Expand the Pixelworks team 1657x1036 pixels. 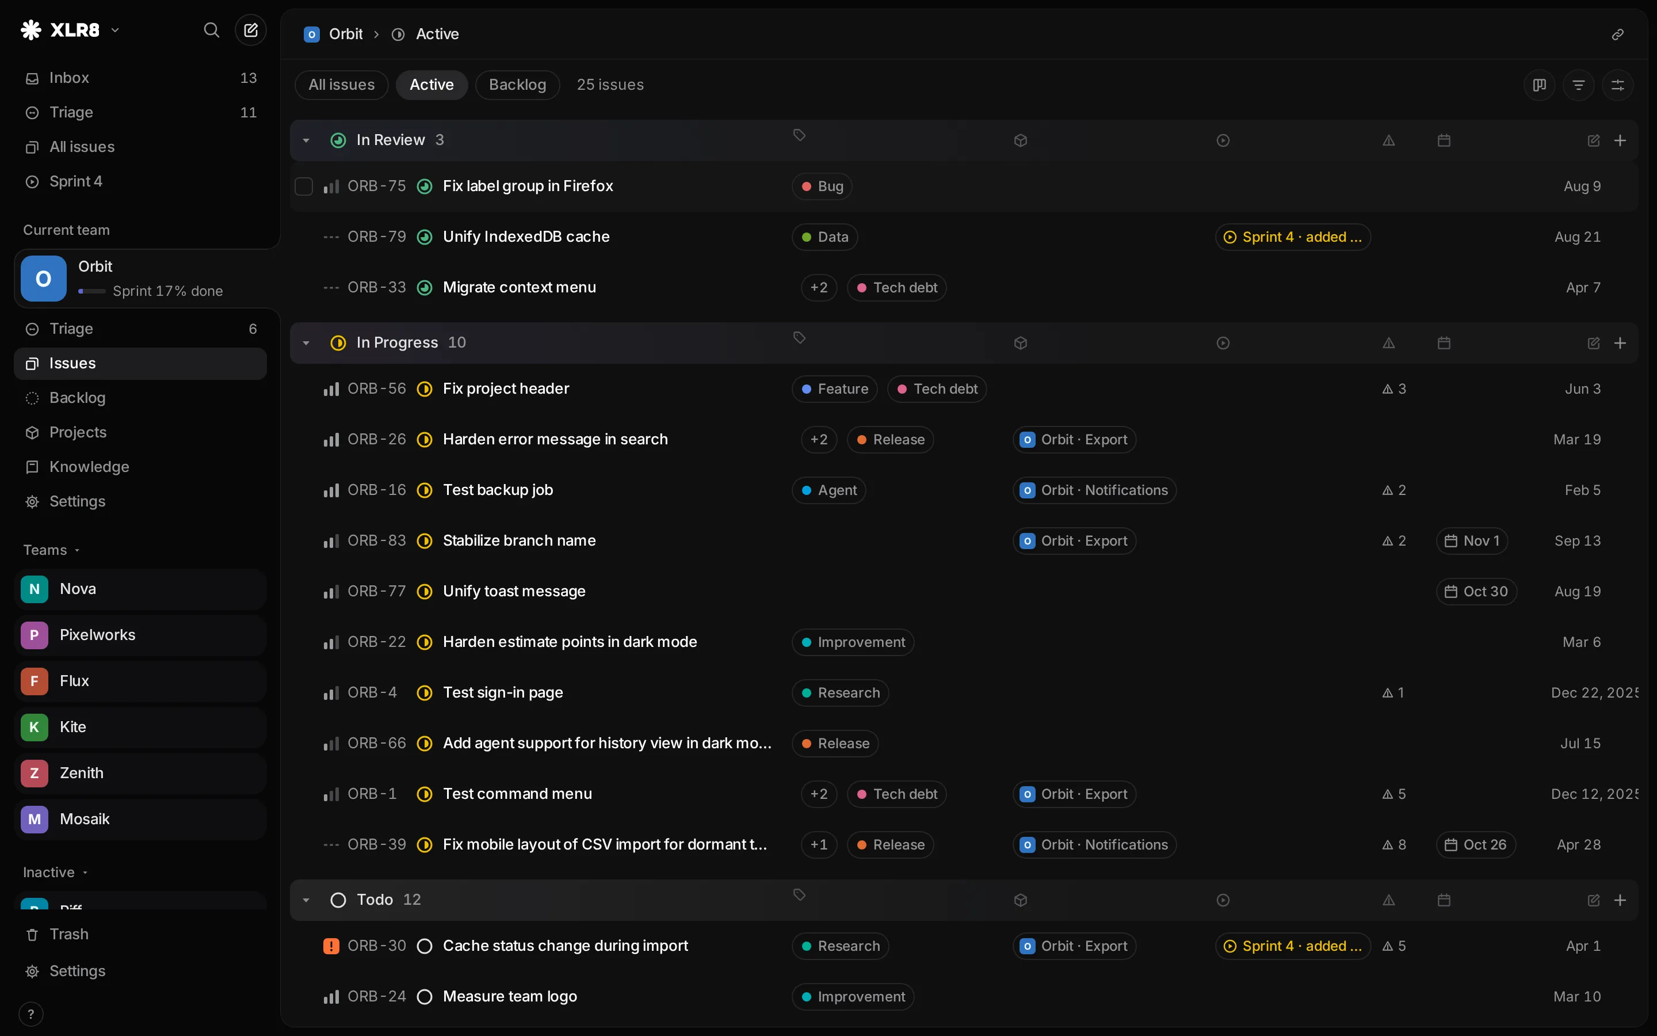[x=140, y=635]
